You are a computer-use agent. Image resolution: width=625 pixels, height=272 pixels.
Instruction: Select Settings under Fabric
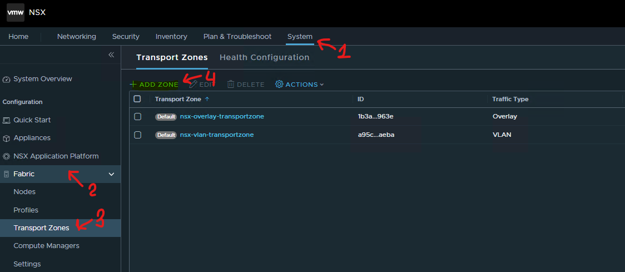point(27,264)
